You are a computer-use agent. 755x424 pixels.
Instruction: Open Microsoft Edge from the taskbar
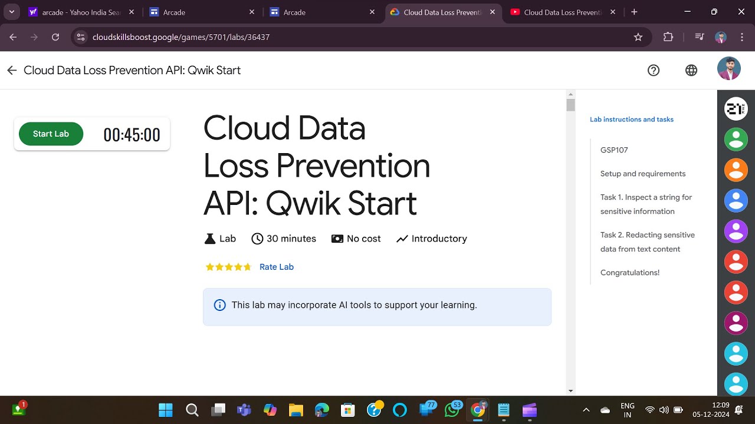(321, 410)
